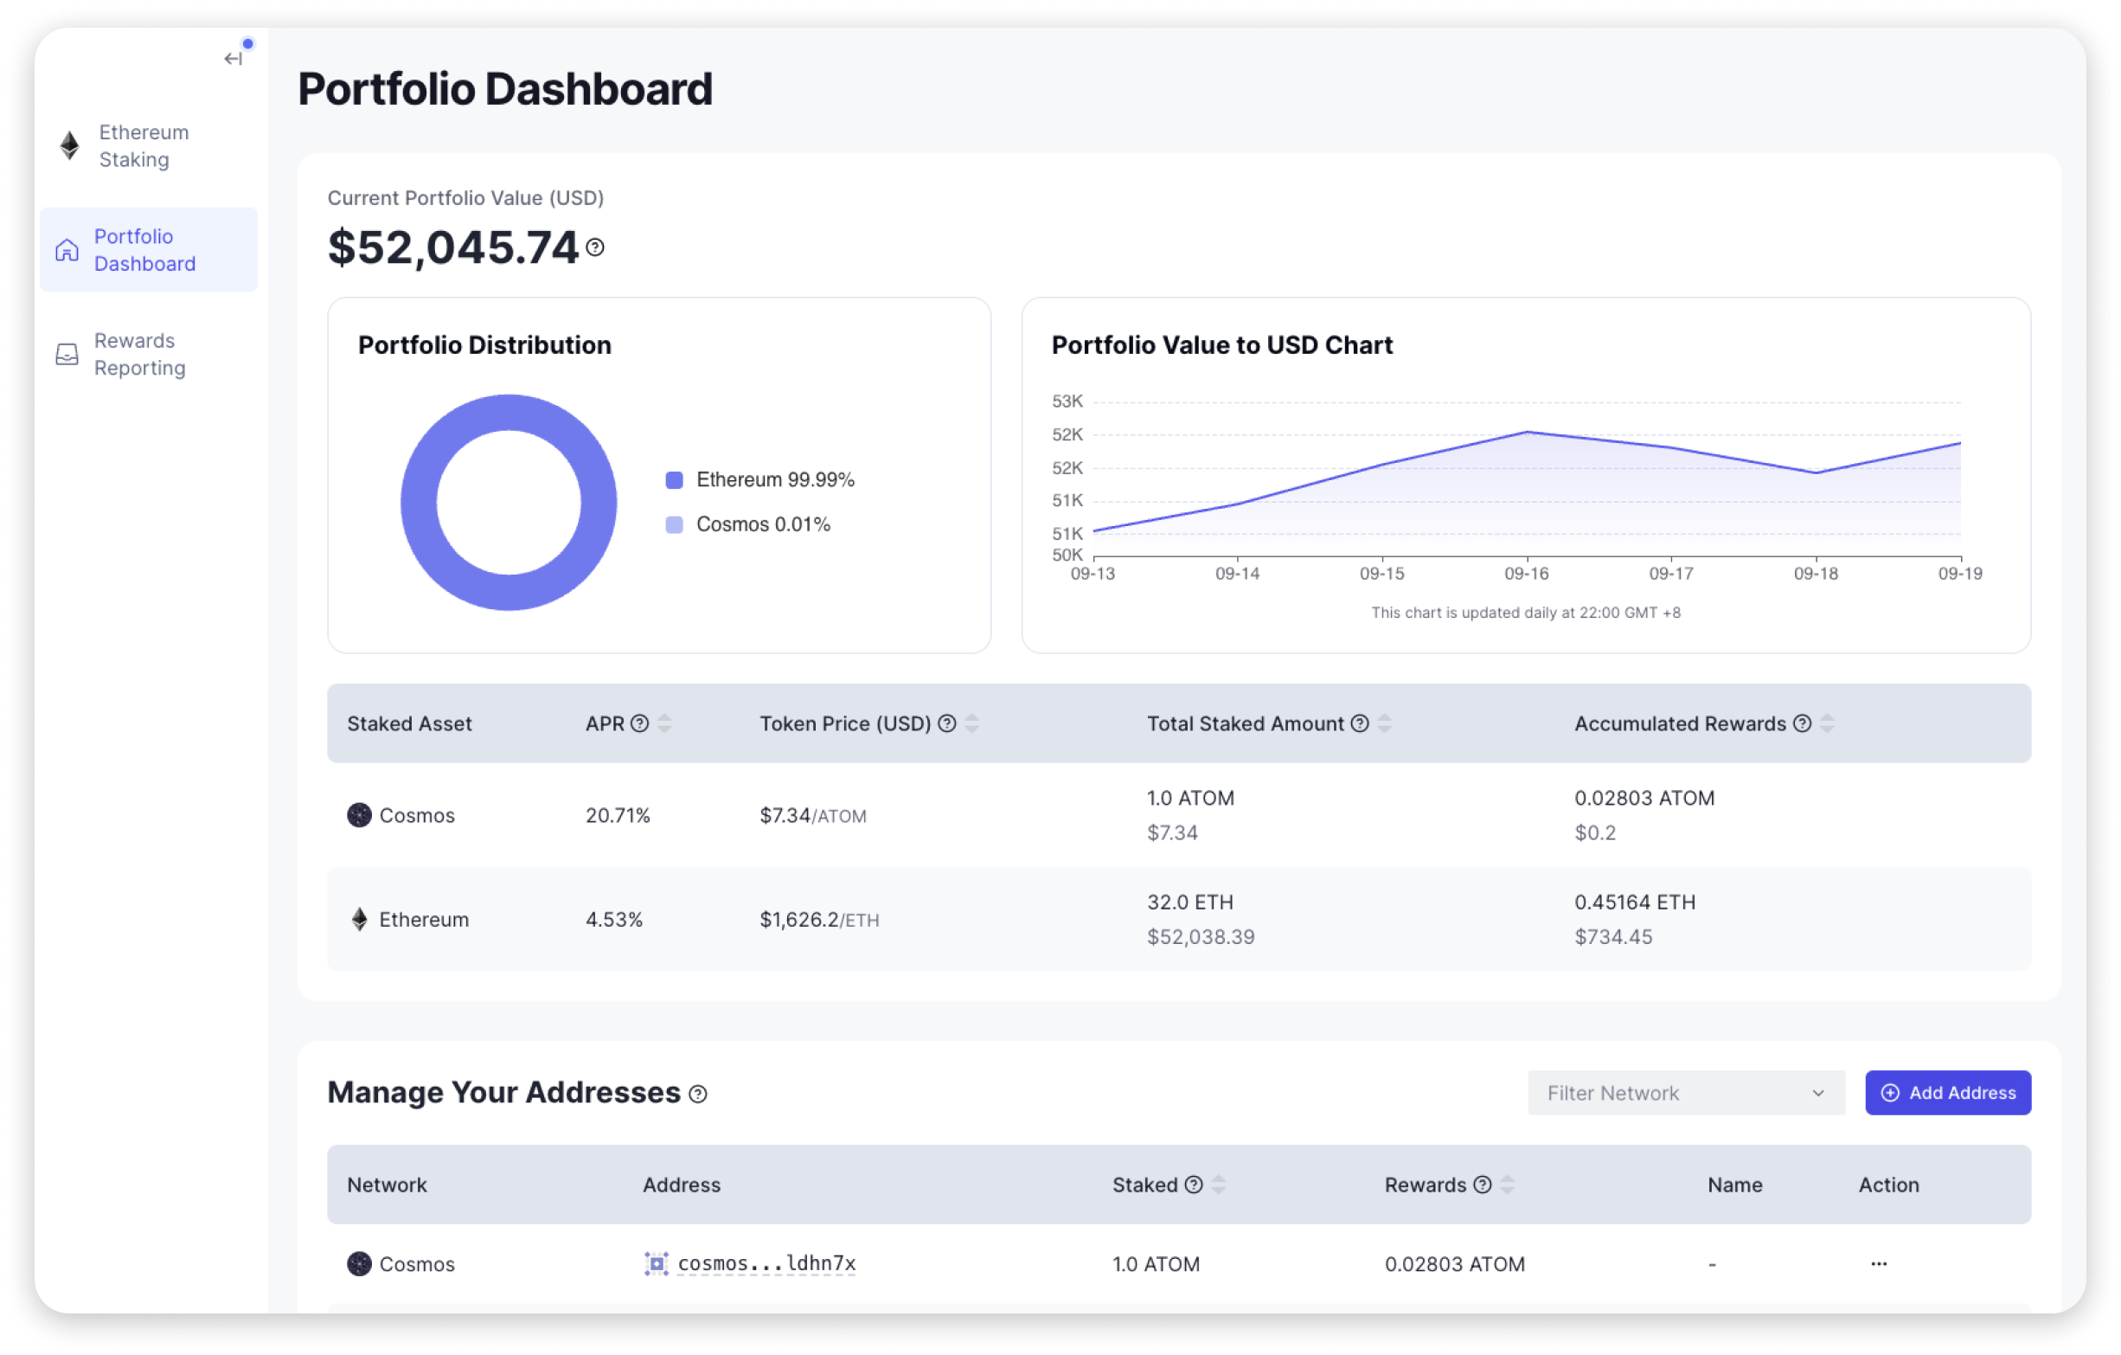This screenshot has height=1355, width=2121.
Task: Click the Rewards column help icon
Action: (1483, 1185)
